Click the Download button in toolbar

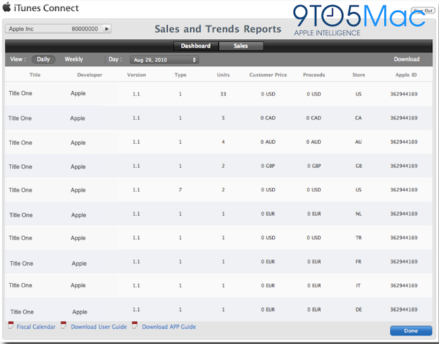point(407,59)
